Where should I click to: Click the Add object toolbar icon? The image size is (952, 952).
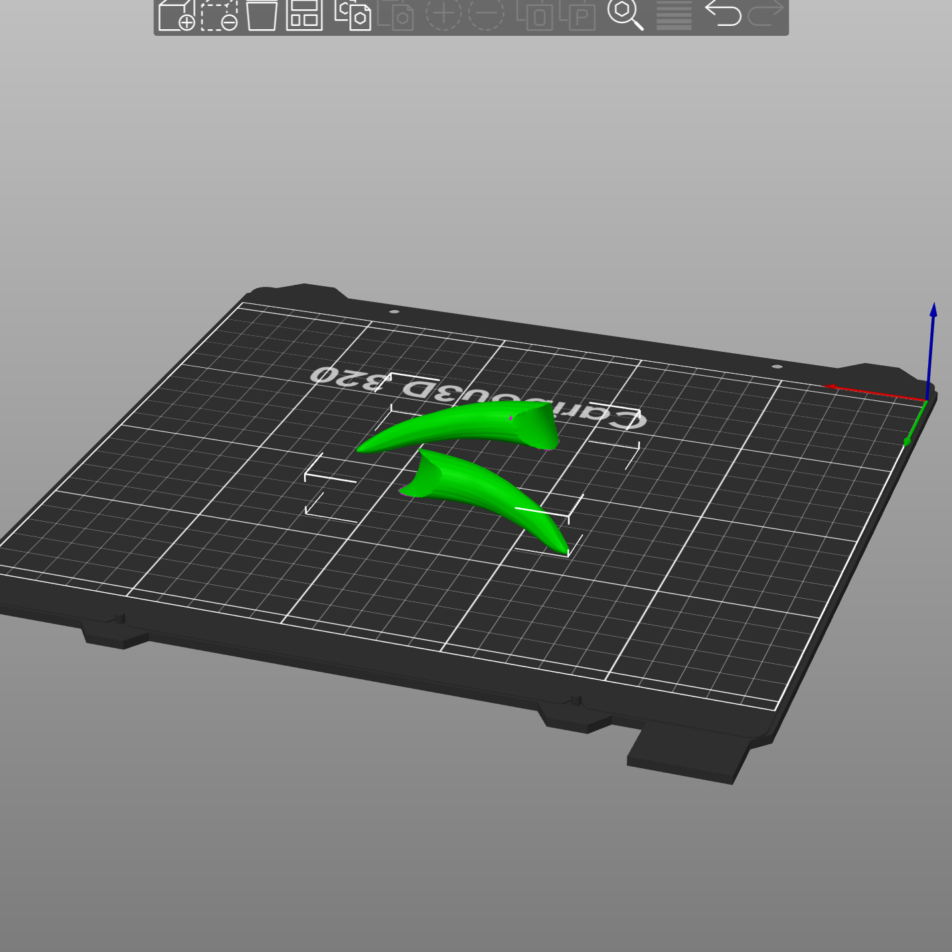point(177,15)
